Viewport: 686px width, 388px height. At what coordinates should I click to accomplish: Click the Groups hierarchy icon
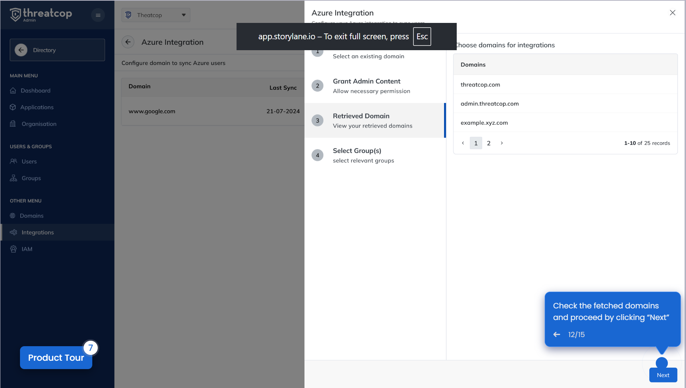tap(13, 178)
